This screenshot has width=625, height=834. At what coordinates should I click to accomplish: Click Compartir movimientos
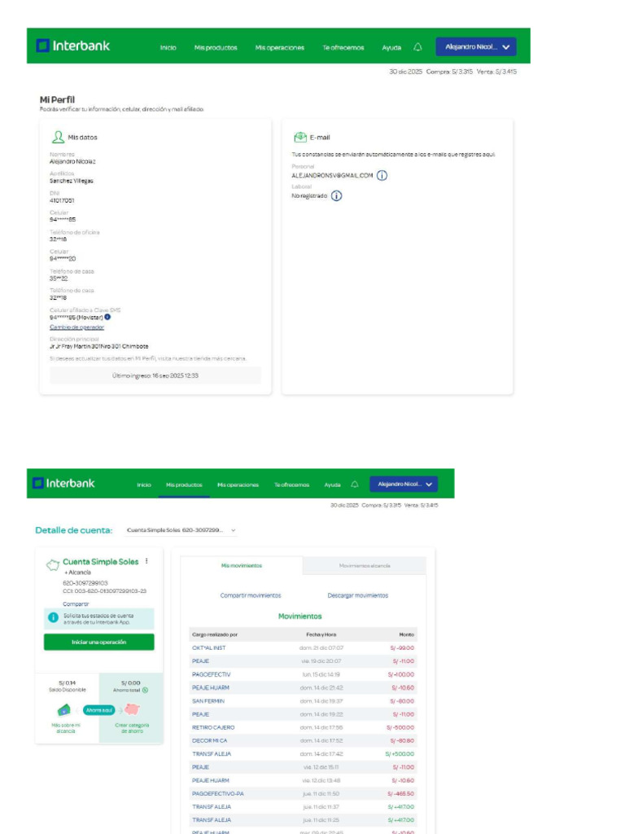coord(251,595)
